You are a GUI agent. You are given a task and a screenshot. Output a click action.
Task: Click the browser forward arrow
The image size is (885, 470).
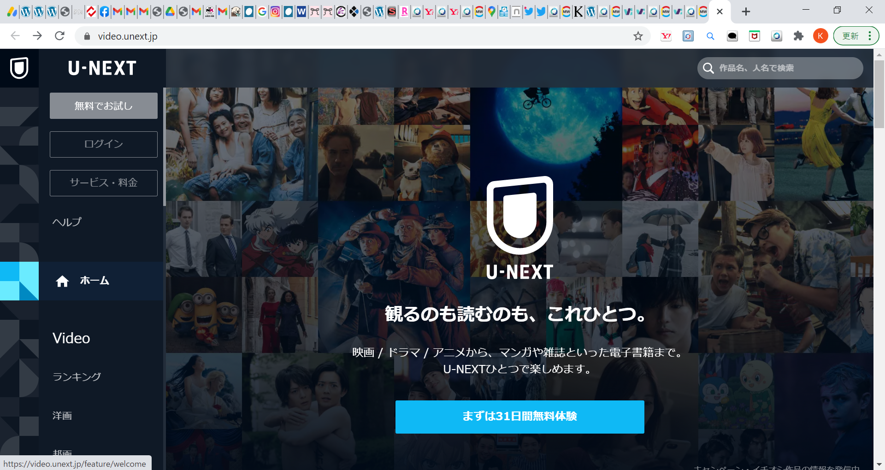pos(37,36)
